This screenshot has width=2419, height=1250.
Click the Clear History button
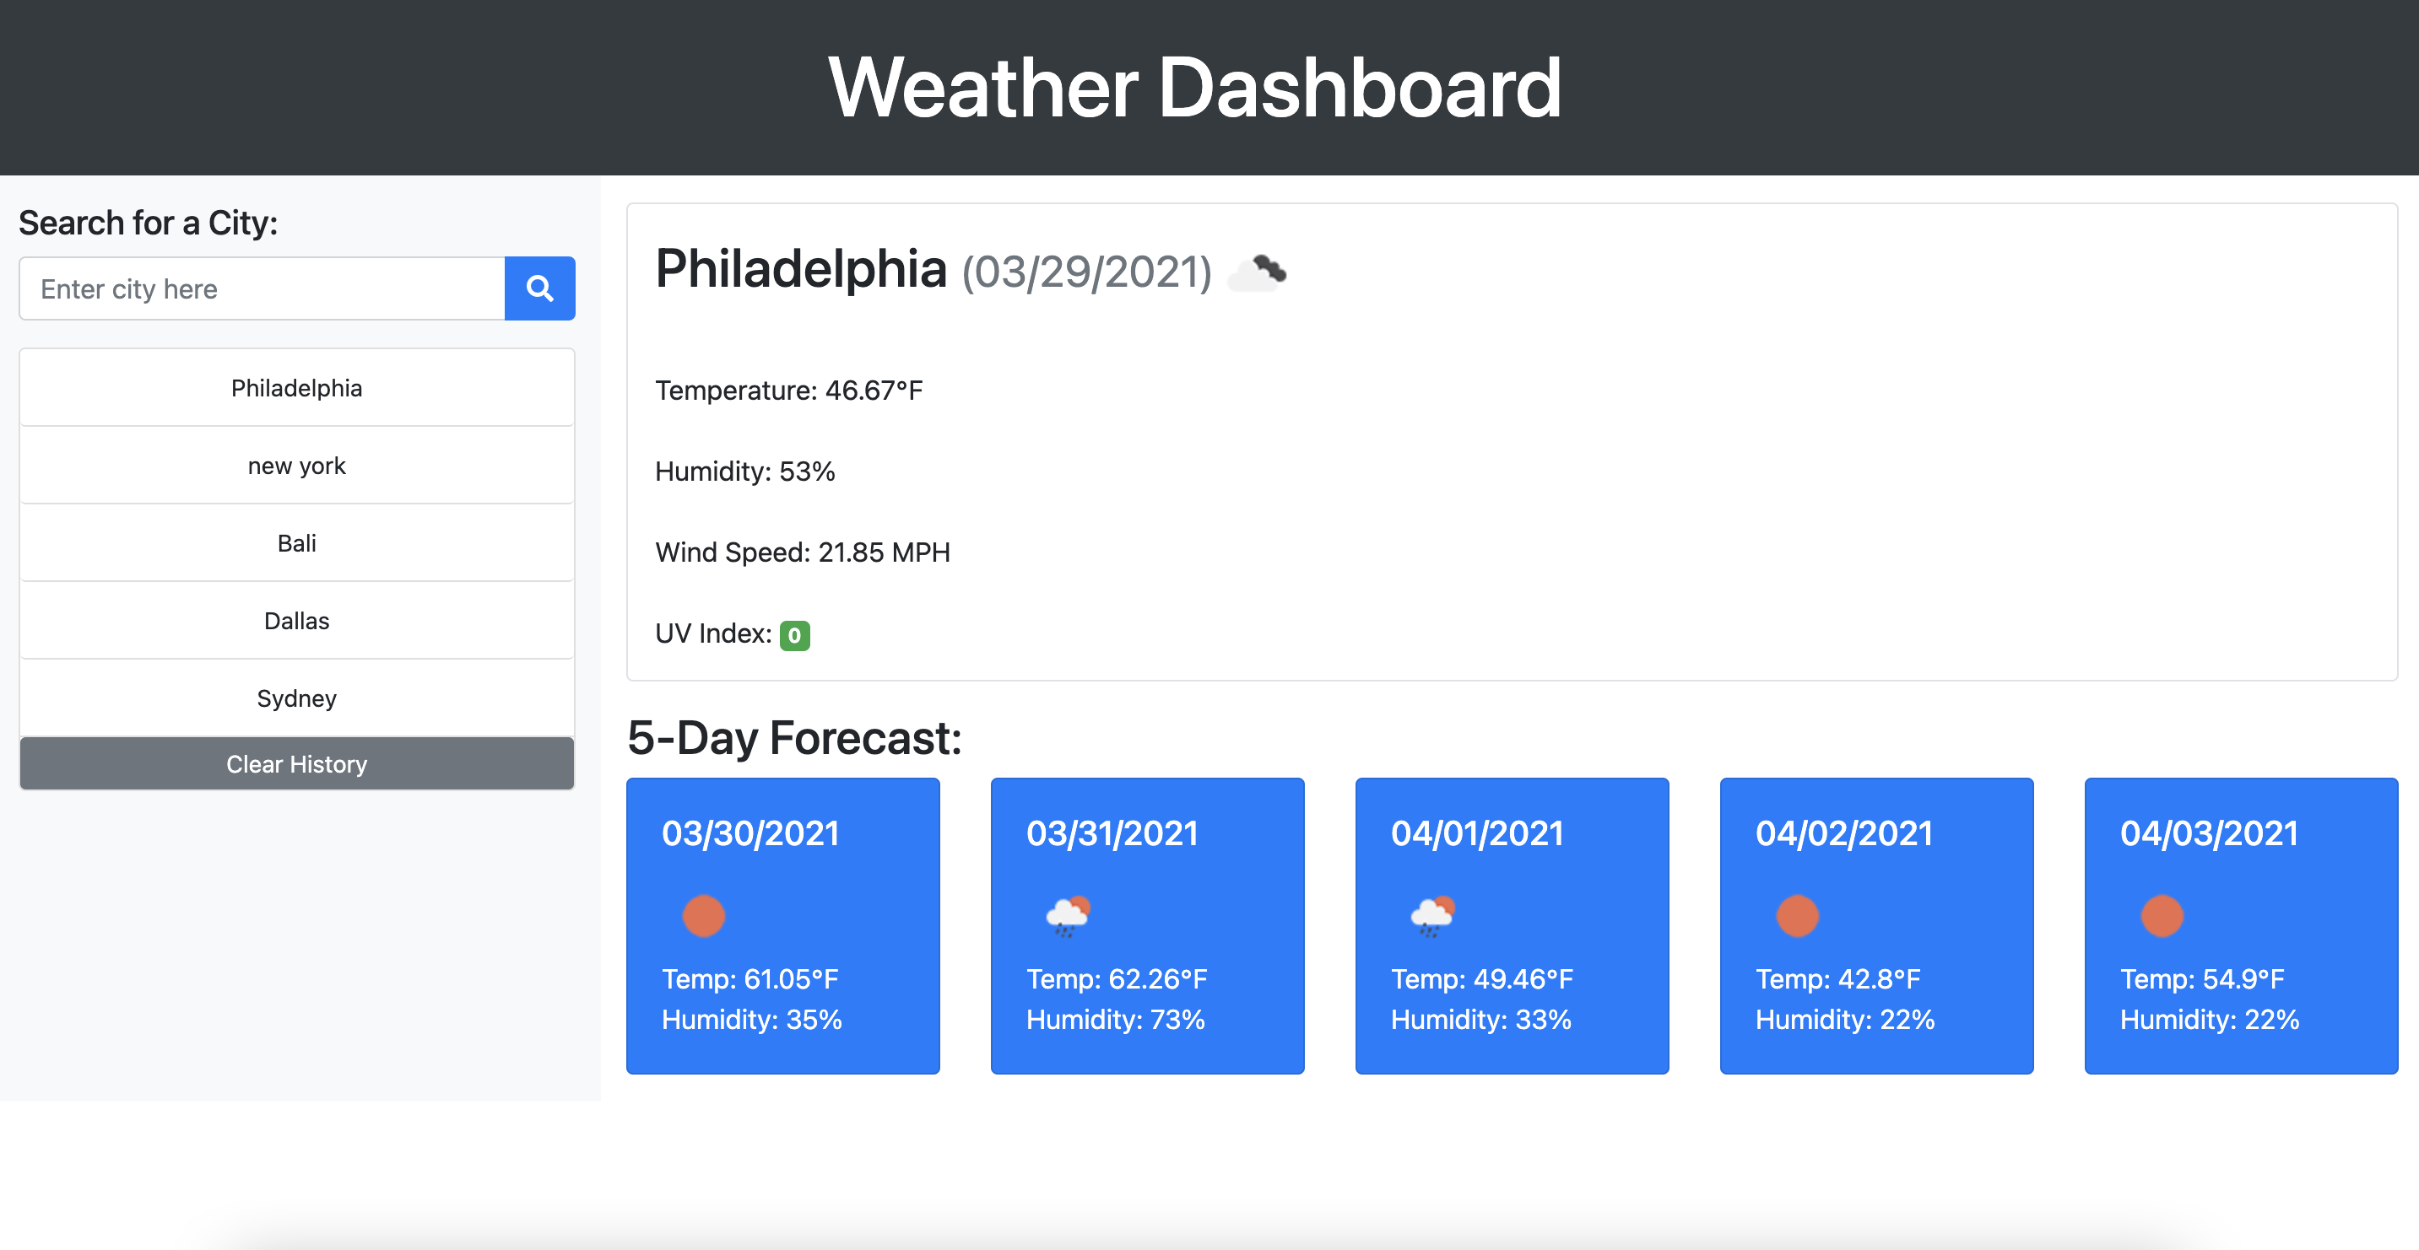point(296,762)
